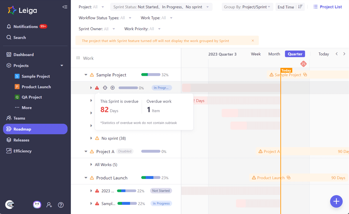The height and width of the screenshot is (214, 349).
Task: Collapse the left sidebar menu
Action: coord(65,7)
